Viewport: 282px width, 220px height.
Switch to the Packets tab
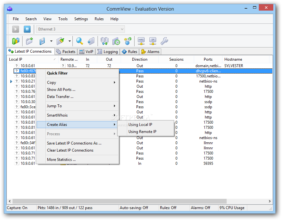[66, 52]
